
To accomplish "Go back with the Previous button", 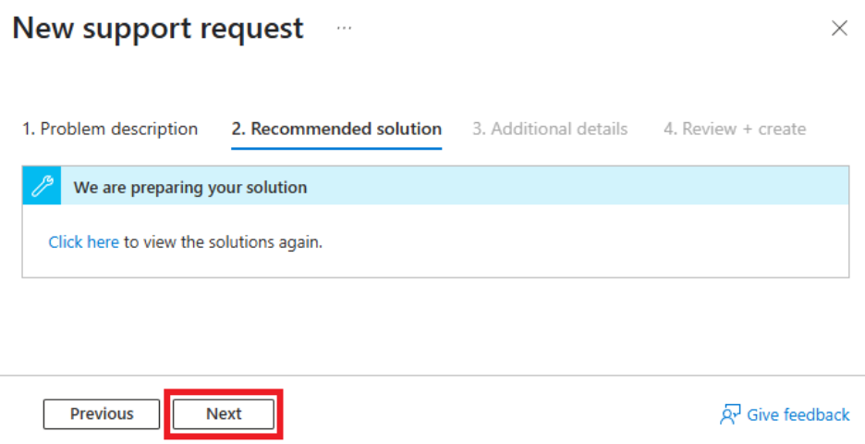I will [102, 413].
